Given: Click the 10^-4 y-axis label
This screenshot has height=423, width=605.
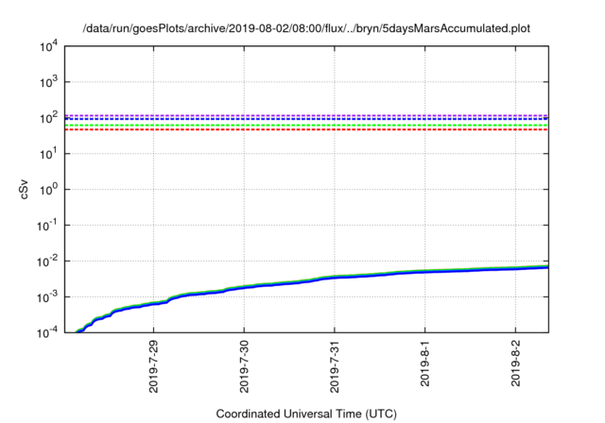Looking at the screenshot, I should 48,331.
